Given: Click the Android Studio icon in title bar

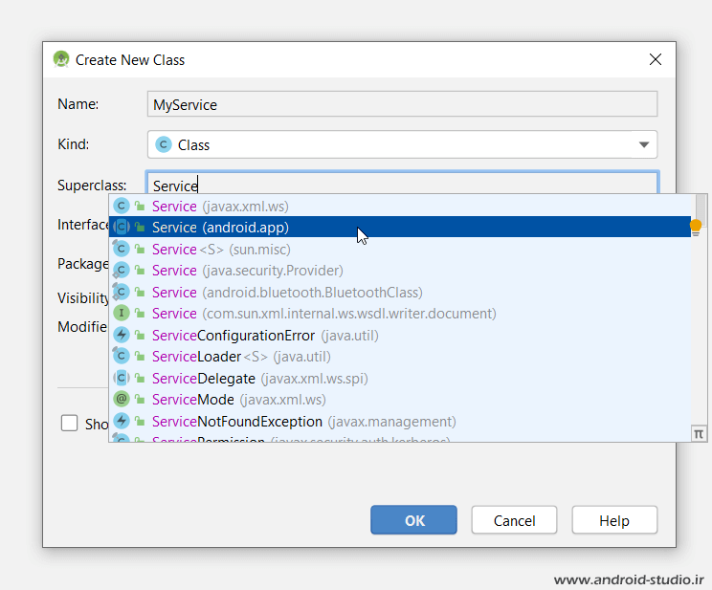Looking at the screenshot, I should (x=61, y=59).
